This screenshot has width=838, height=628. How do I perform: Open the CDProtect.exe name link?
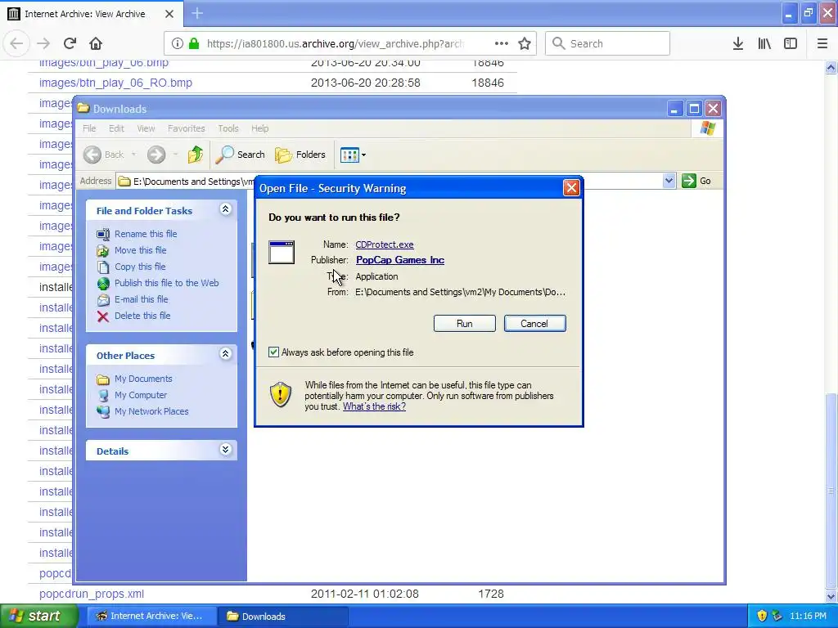point(385,244)
